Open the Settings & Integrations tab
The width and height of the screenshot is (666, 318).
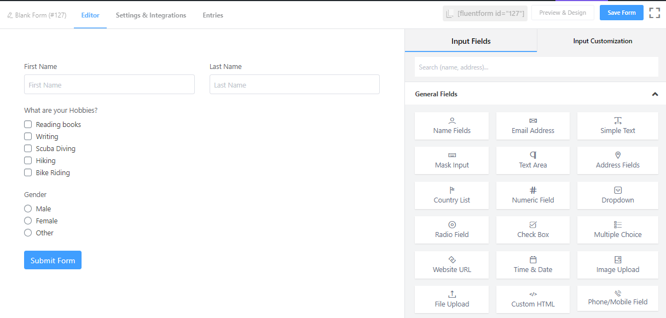click(151, 15)
